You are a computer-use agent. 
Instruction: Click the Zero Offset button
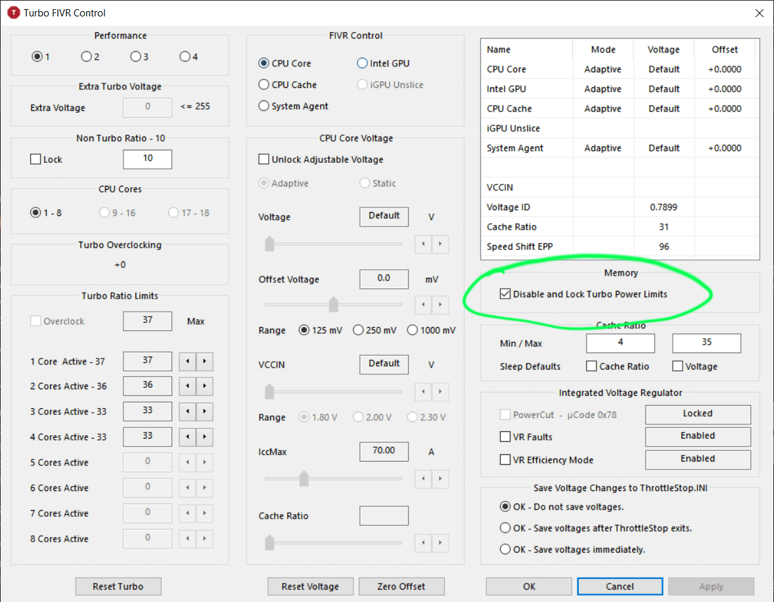401,586
